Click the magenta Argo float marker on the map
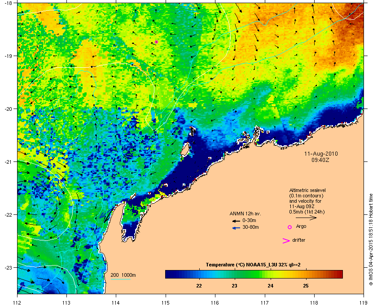This screenshot has height=305, width=377. 156,42
